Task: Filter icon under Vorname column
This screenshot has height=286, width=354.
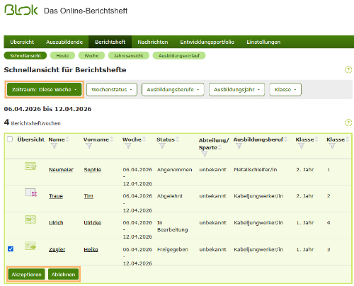Action: tap(89, 146)
